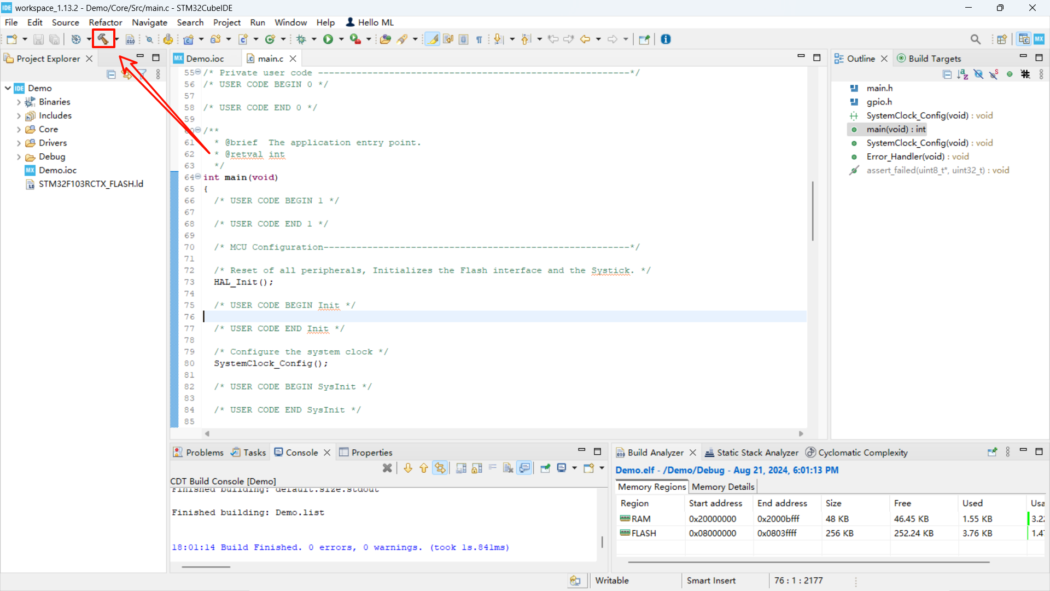The width and height of the screenshot is (1050, 591).
Task: Close the main.c editor tab
Action: [x=293, y=59]
